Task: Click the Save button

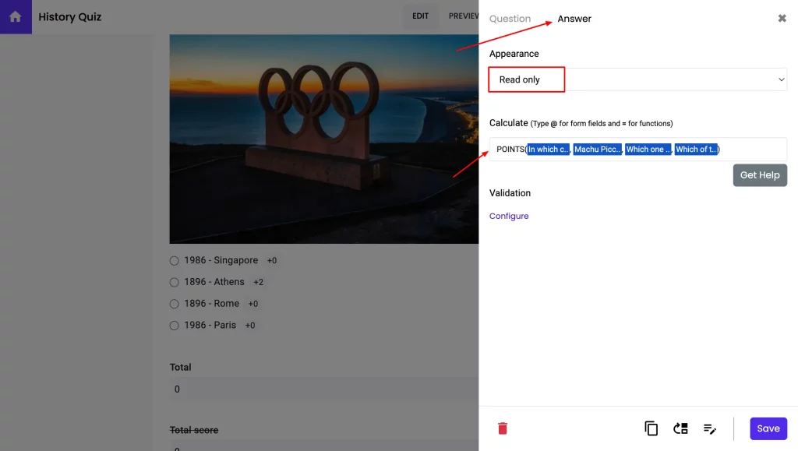Action: pyautogui.click(x=768, y=428)
